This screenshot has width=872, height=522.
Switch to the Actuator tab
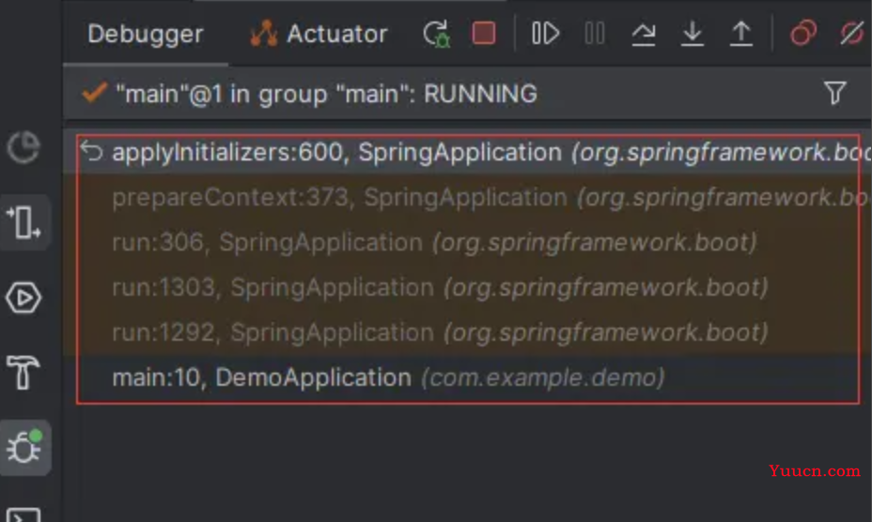[319, 34]
